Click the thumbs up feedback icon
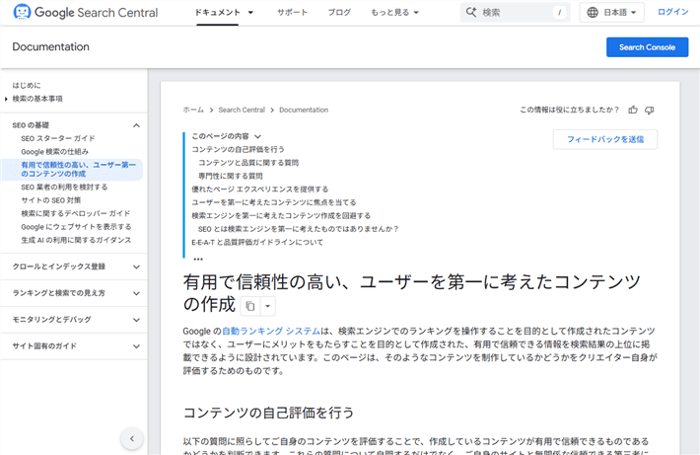700x455 pixels. point(633,110)
